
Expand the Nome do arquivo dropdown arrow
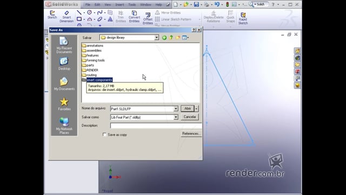pyautogui.click(x=176, y=109)
